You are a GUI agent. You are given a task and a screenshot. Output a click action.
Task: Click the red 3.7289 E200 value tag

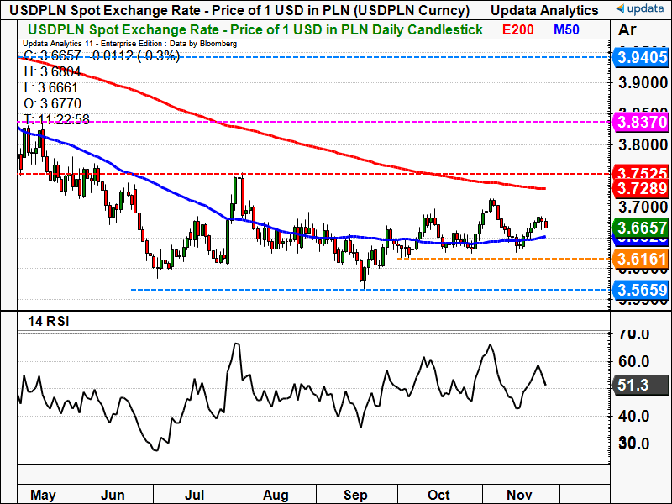(640, 189)
